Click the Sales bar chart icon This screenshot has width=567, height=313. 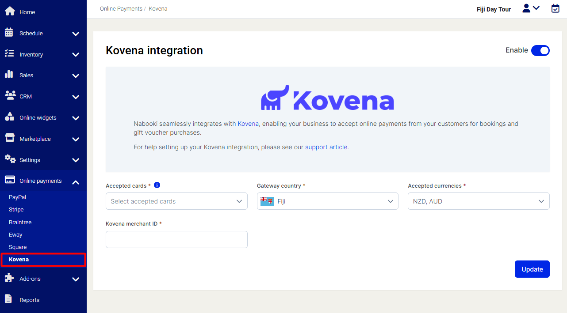(x=9, y=74)
